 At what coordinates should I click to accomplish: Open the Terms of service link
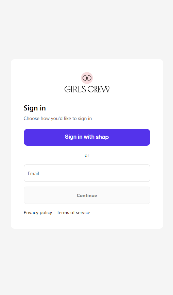point(73,213)
